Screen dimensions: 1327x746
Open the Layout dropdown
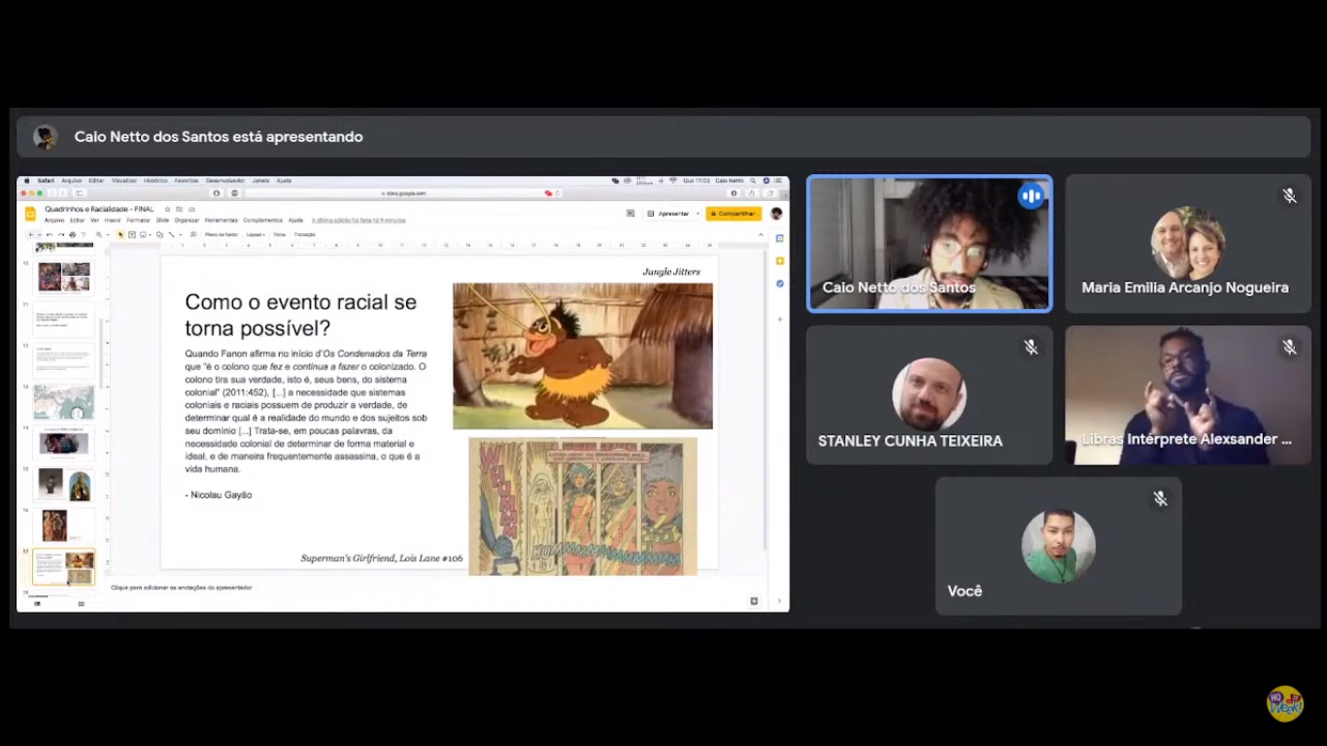[255, 235]
